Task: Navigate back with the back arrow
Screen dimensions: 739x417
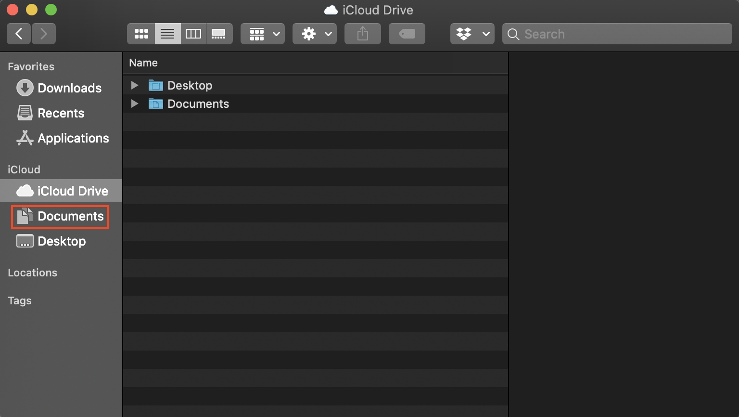Action: (x=18, y=34)
